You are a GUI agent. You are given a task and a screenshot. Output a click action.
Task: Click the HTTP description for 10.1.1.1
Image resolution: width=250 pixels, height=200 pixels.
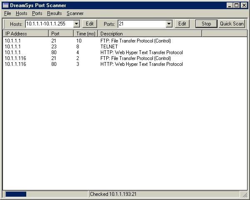(x=142, y=52)
